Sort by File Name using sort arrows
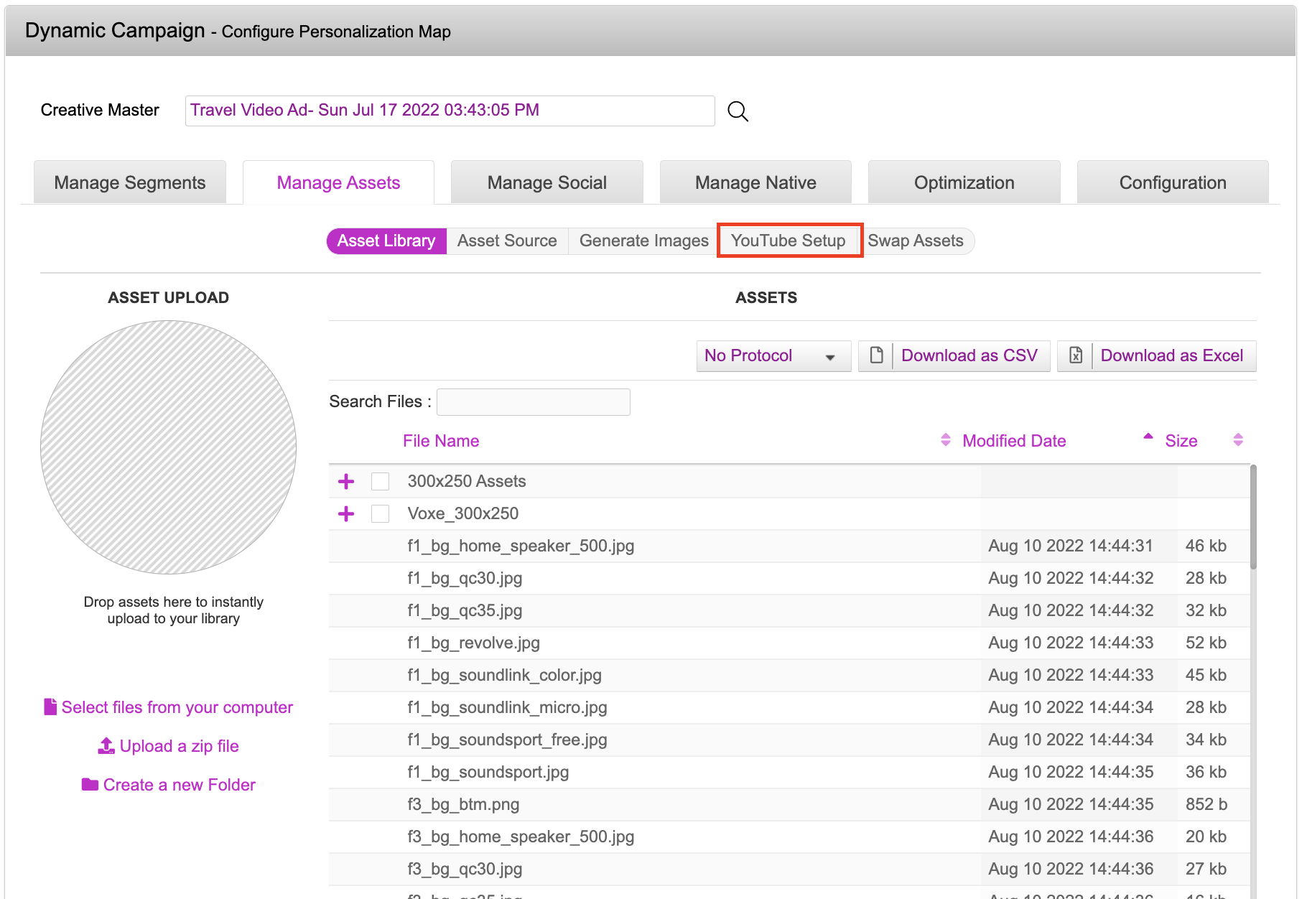This screenshot has width=1307, height=899. (x=945, y=440)
